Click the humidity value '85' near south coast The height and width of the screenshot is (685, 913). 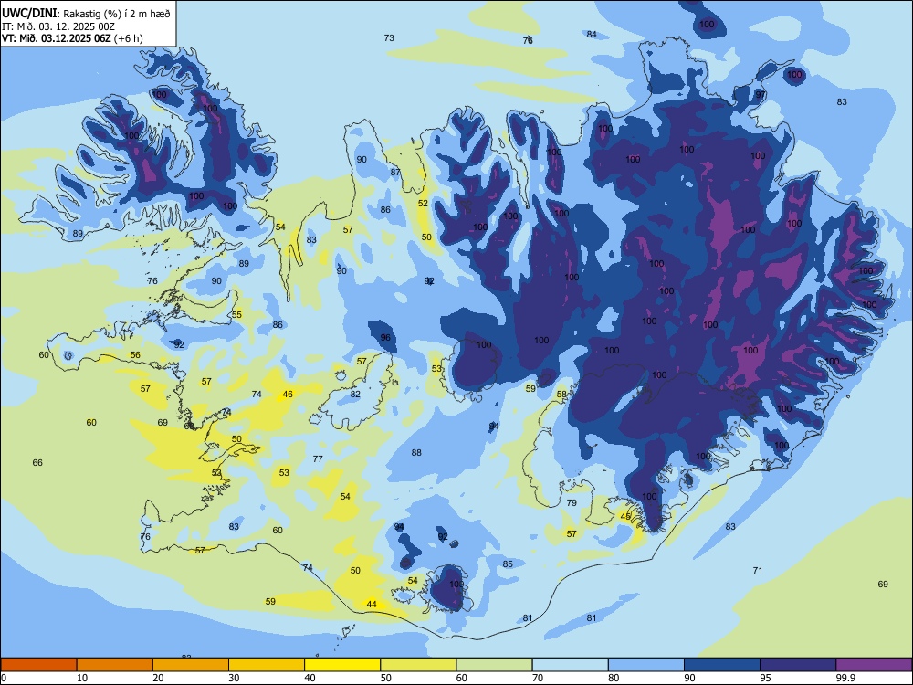click(x=508, y=564)
